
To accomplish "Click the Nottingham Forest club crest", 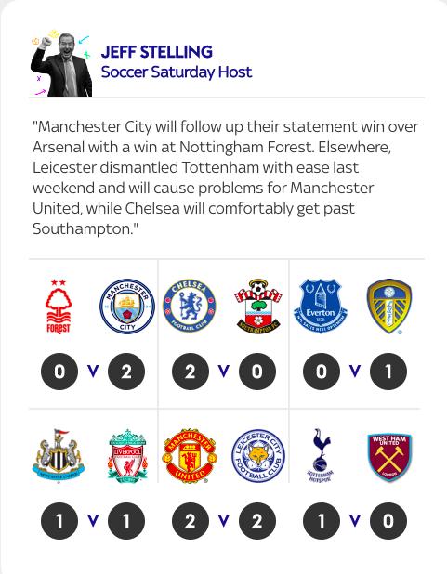I will coord(59,307).
